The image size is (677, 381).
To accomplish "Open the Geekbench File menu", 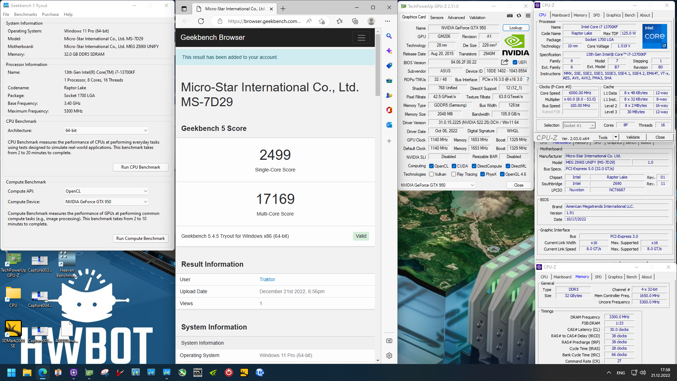I will (x=6, y=14).
